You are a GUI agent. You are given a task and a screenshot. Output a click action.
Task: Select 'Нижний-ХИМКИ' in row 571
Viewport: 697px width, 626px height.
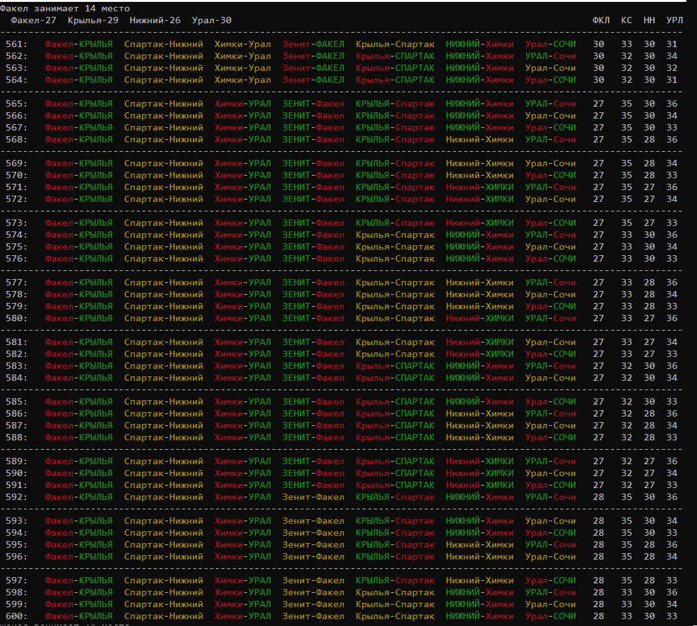[480, 188]
